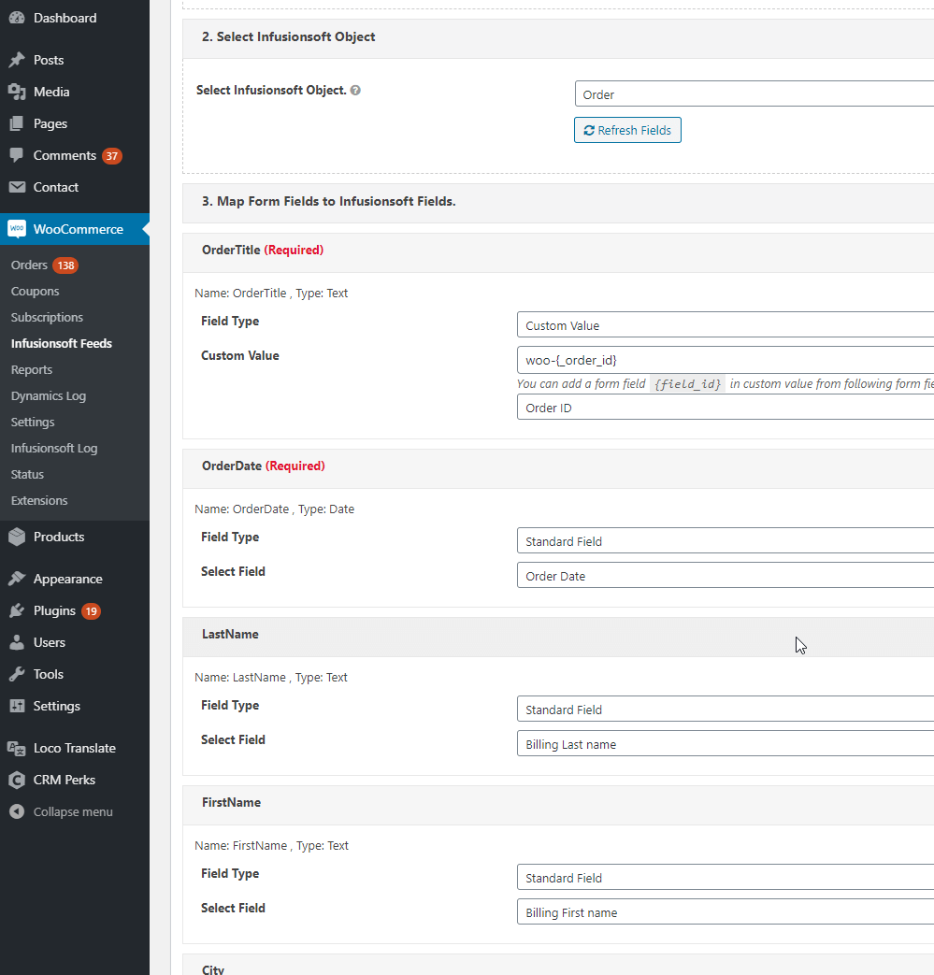Click the Comments count badge 37
This screenshot has width=934, height=975.
(112, 156)
